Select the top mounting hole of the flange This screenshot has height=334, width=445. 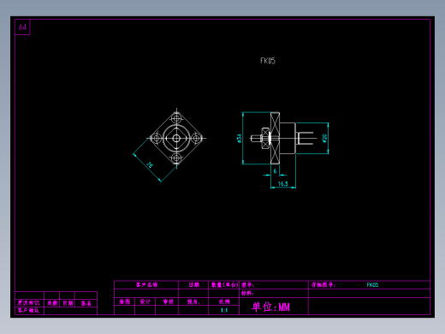tap(176, 118)
